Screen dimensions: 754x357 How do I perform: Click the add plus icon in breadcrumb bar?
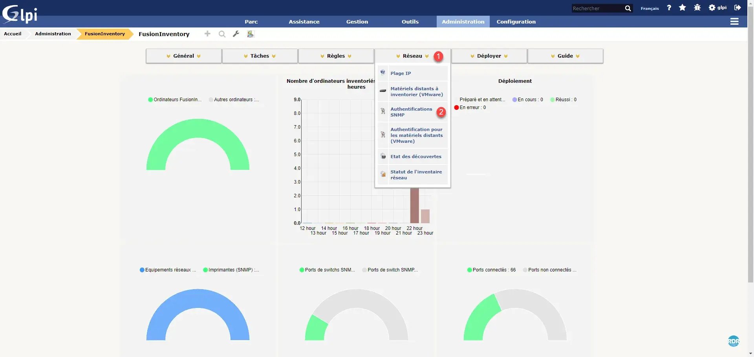click(x=207, y=34)
